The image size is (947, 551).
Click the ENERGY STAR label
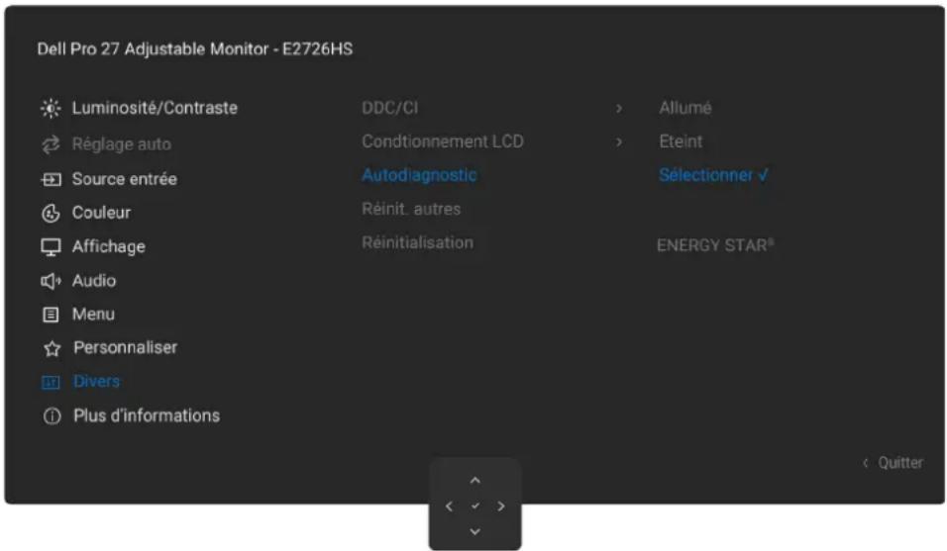pos(715,245)
